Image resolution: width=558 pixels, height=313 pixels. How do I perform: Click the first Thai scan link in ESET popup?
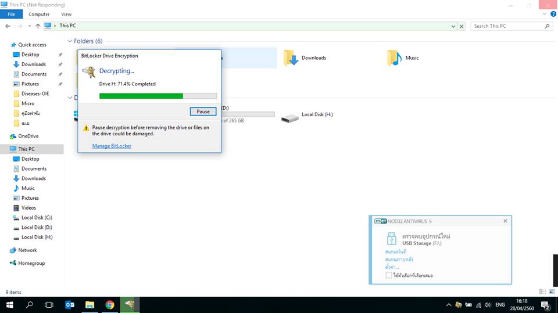[396, 251]
